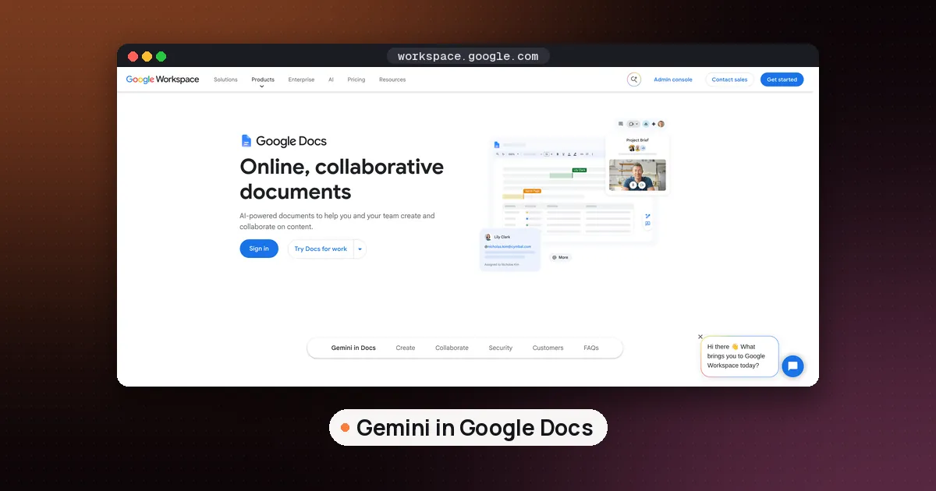Click the workspace.google.com address bar

(468, 56)
